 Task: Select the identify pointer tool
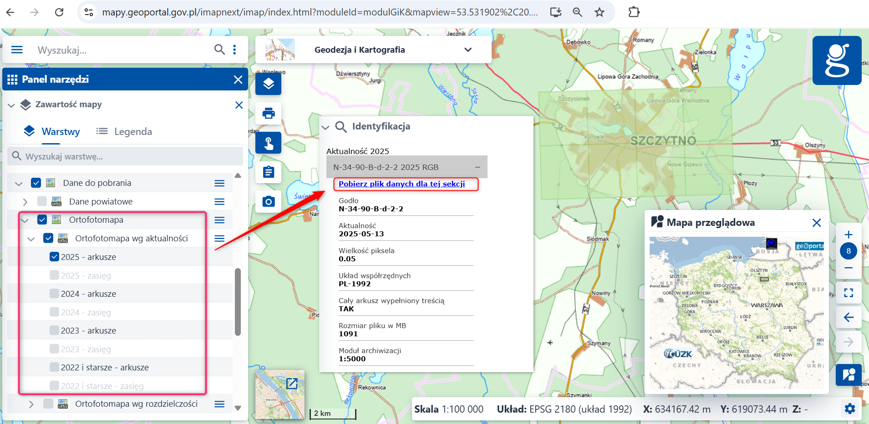[x=268, y=143]
